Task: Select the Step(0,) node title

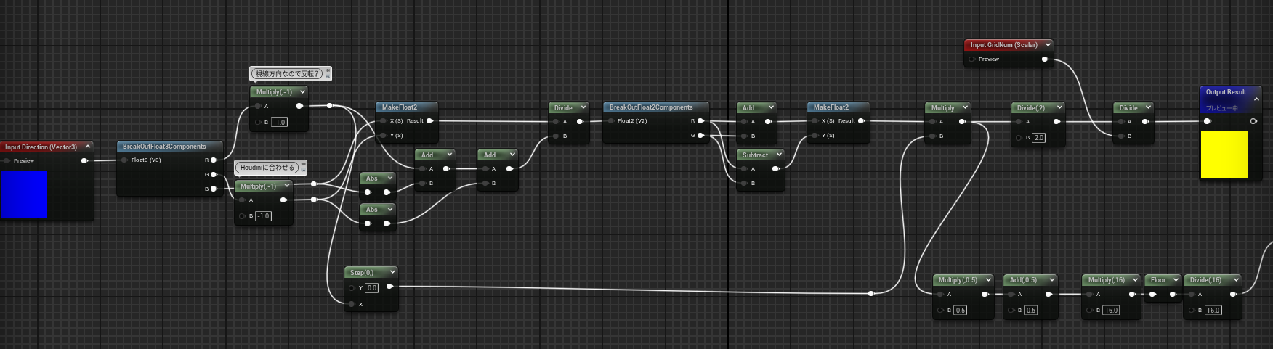Action: pos(362,273)
